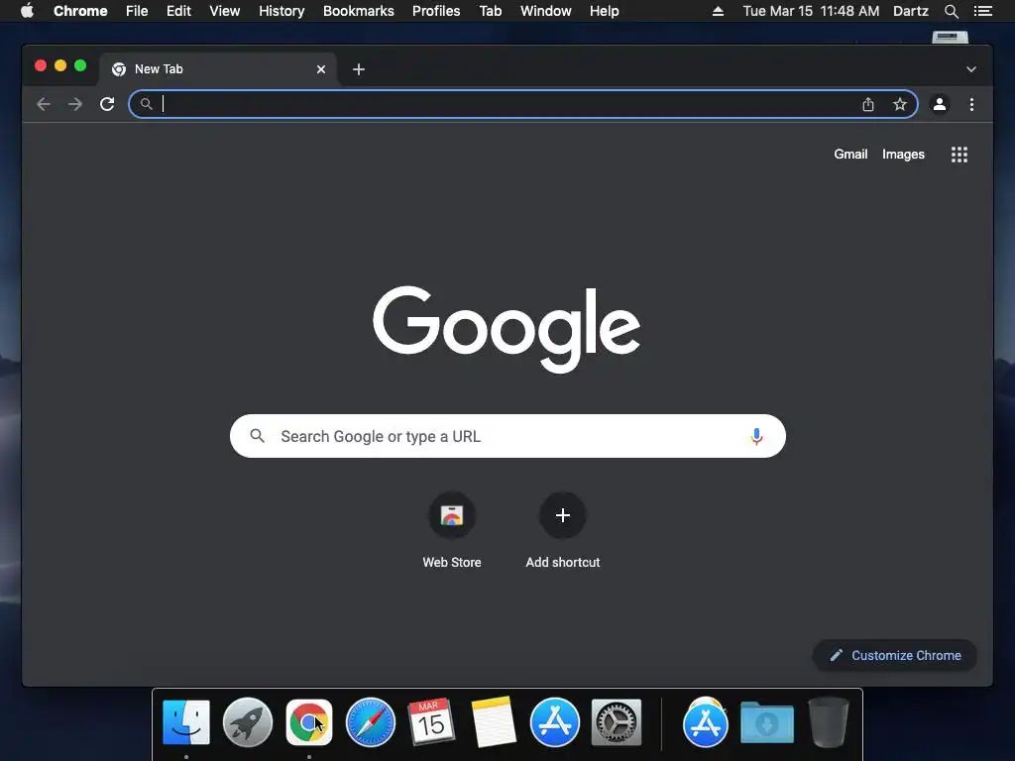Open Launchpad rocket icon in the Dock

pos(247,722)
